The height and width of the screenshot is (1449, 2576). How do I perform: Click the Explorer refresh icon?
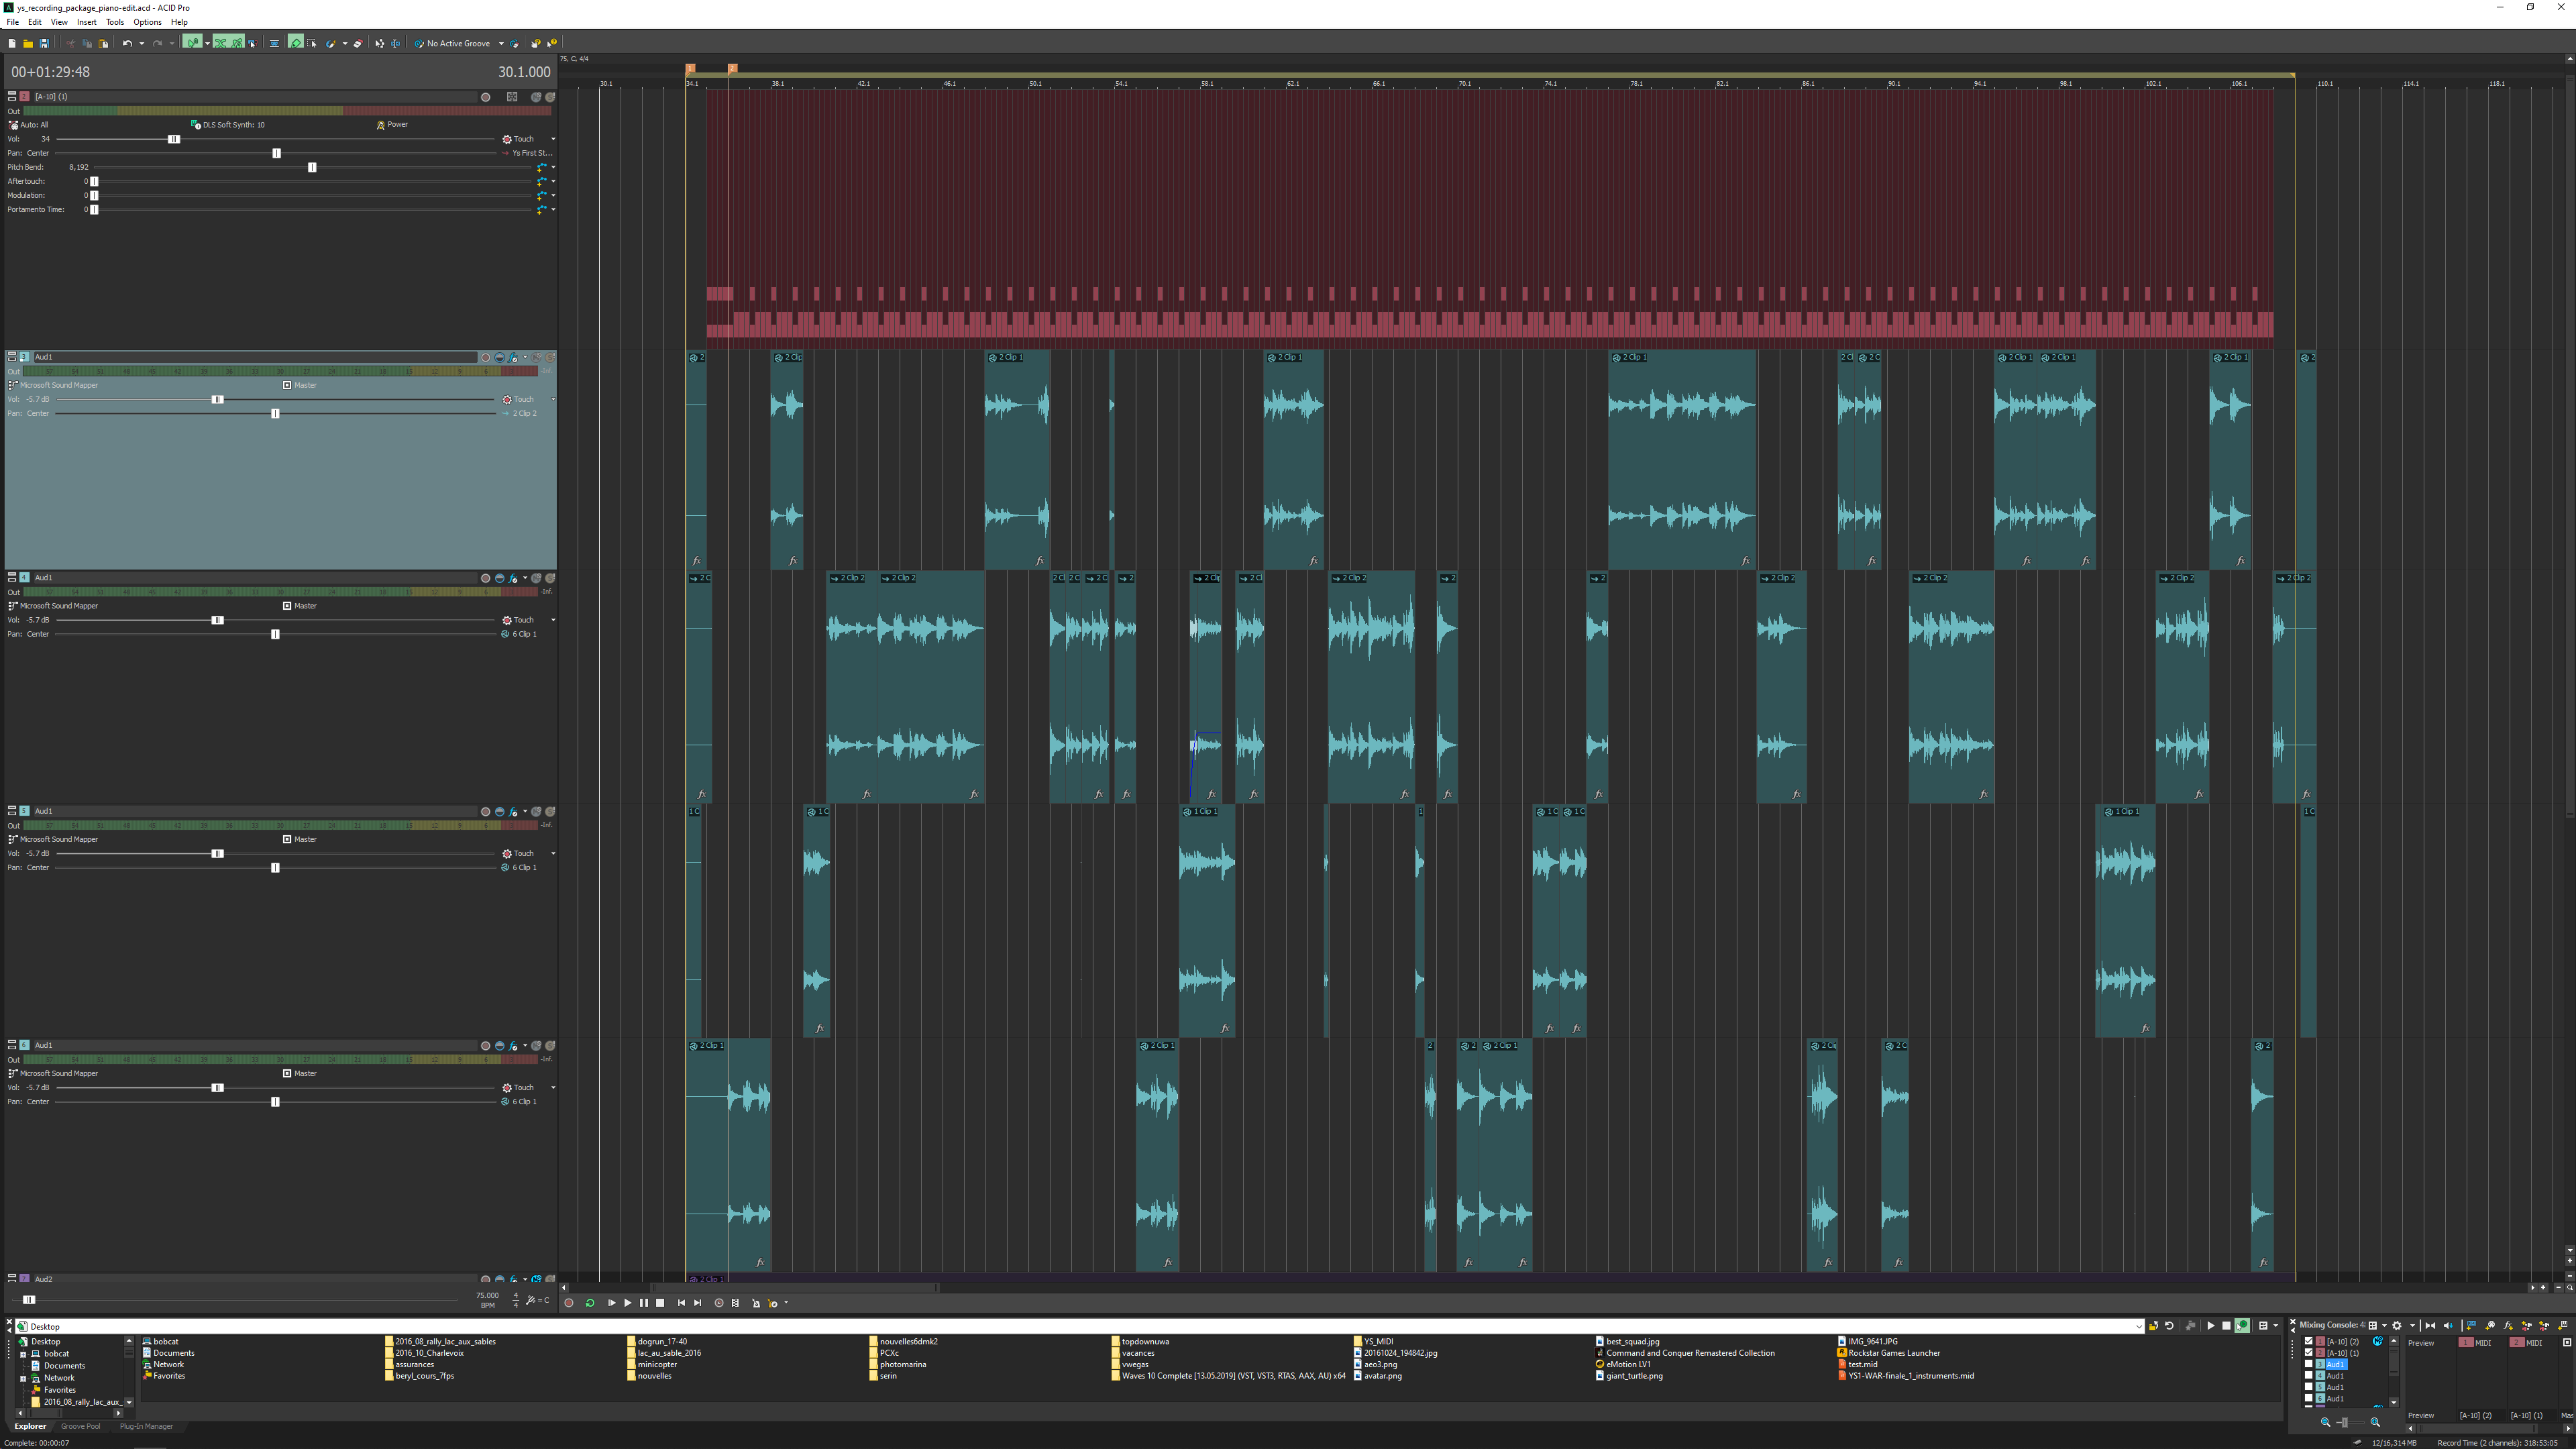[2169, 1326]
